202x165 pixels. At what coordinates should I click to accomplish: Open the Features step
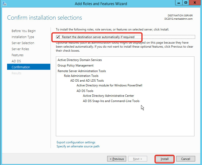pos(17,55)
